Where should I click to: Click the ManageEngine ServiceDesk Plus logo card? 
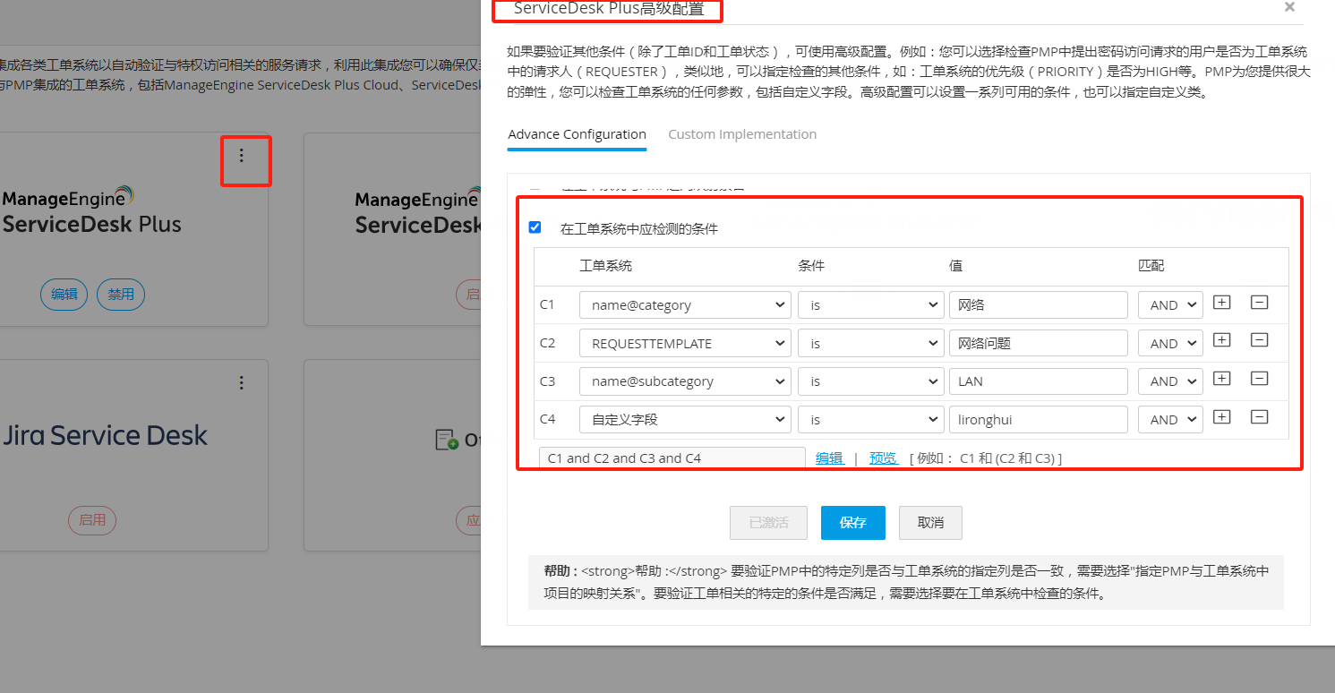click(x=90, y=211)
